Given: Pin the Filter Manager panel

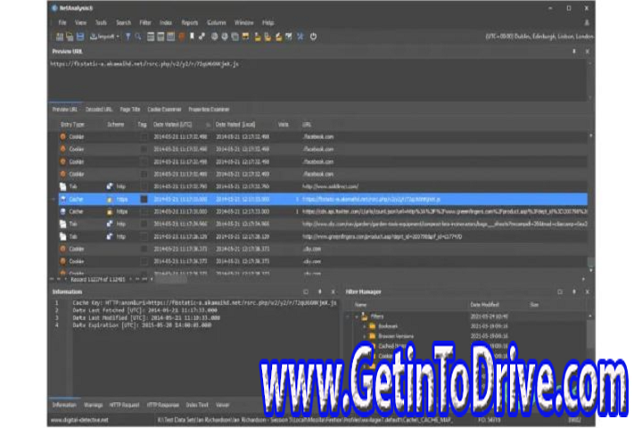Looking at the screenshot, I should pyautogui.click(x=574, y=292).
